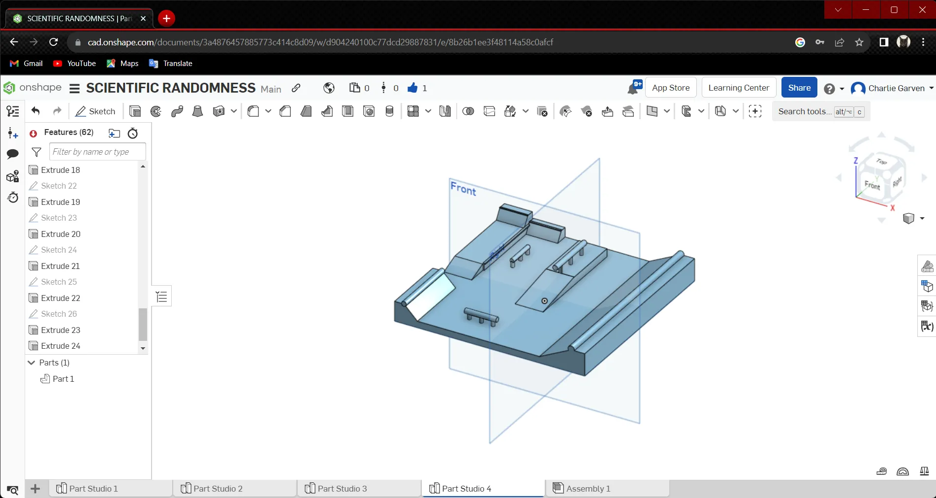Activate the Loft tool
This screenshot has width=936, height=498.
(198, 111)
